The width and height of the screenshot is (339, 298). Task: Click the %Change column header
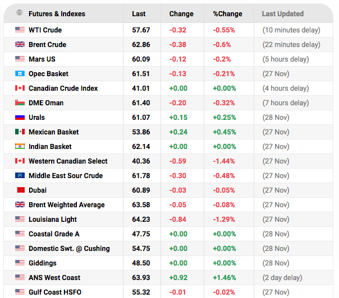[x=227, y=14]
